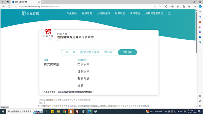Screen dimensions: 203x114
Task: Click the 醫療限額 coverage item
Action: [x=83, y=79]
